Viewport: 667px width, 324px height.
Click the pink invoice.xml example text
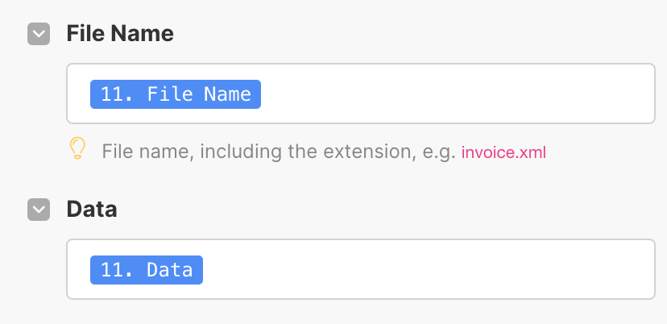[x=503, y=152]
